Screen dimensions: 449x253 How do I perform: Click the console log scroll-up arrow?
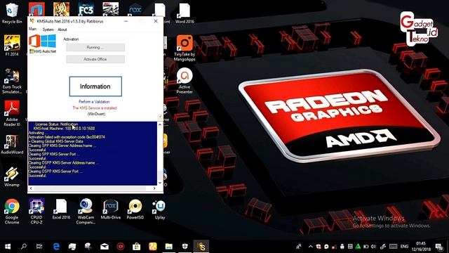(160, 124)
